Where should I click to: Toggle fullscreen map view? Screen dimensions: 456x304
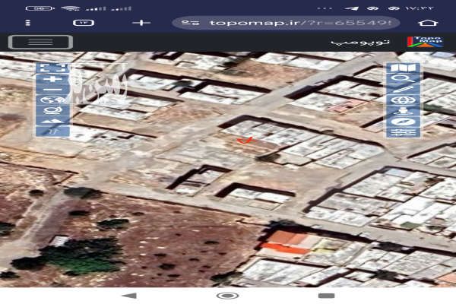tap(52, 68)
